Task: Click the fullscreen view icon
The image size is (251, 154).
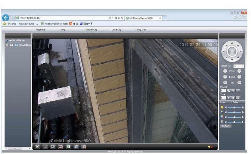Action: (37, 147)
